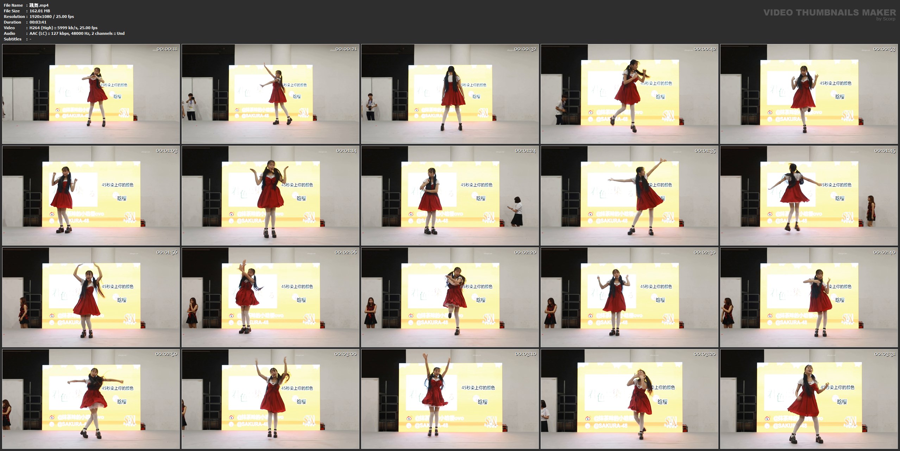Click the 00:02:50 thumbnail
The image size is (900, 451).
coord(91,399)
